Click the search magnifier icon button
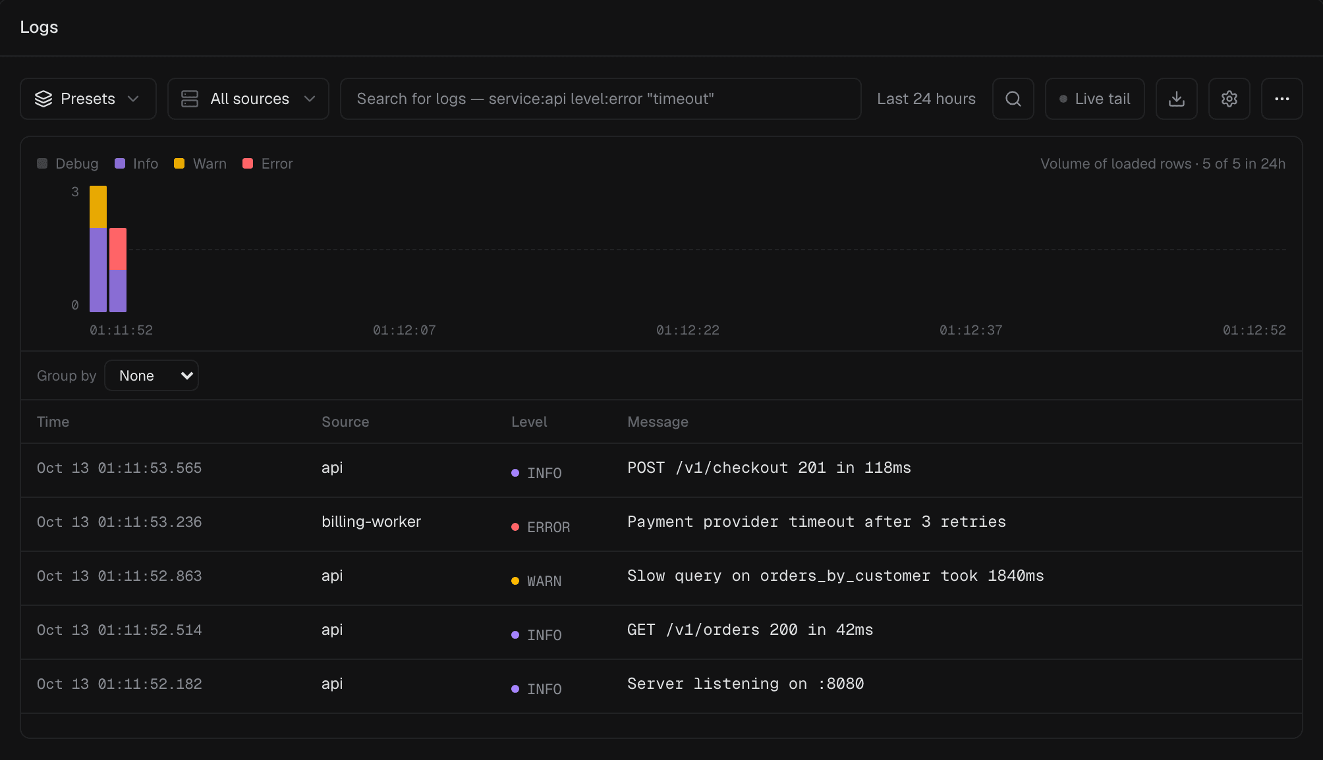Screen dimensions: 1323x760 pos(1013,99)
